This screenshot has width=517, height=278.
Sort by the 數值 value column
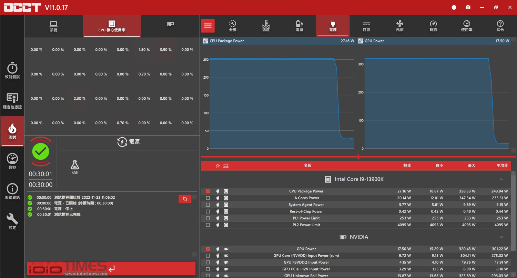click(407, 166)
